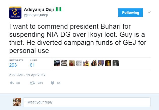Select the white car liker avatar
Viewport: 159px width, 110px height.
[x=64, y=63]
